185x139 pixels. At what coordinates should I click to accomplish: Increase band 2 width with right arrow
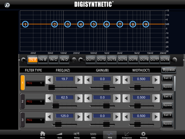click(156, 98)
